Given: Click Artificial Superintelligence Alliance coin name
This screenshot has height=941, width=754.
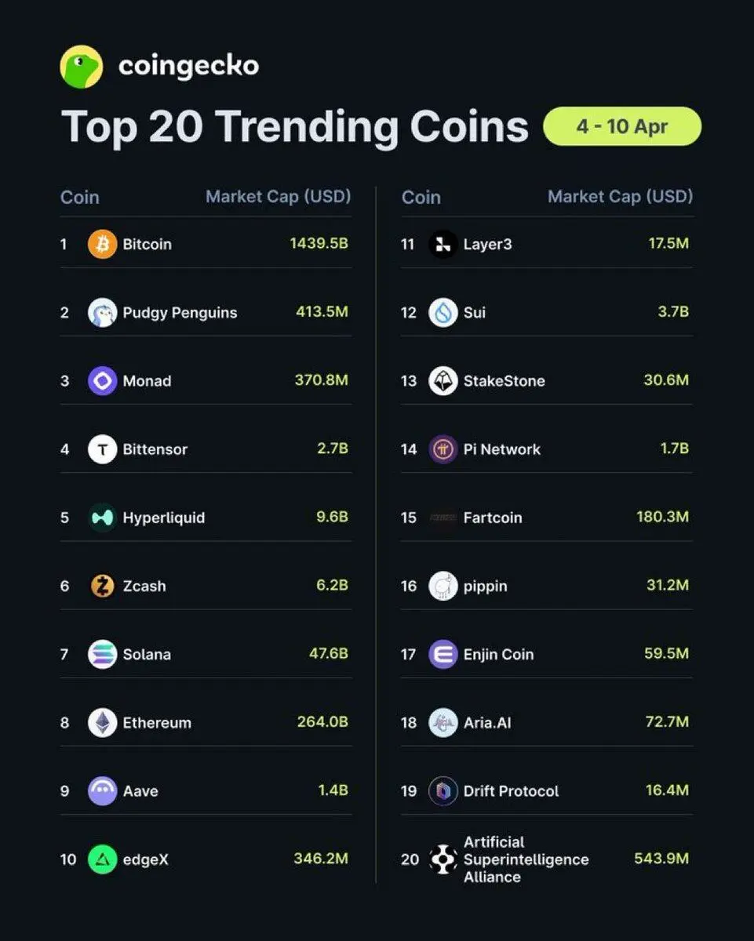Looking at the screenshot, I should point(526,859).
